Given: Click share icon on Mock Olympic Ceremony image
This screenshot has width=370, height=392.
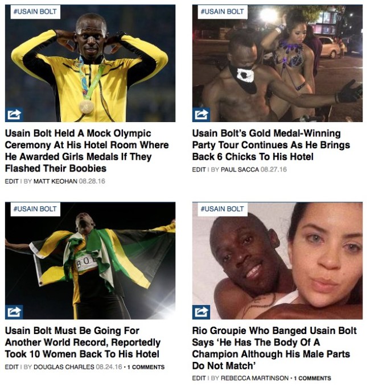Looking at the screenshot, I should (14, 115).
